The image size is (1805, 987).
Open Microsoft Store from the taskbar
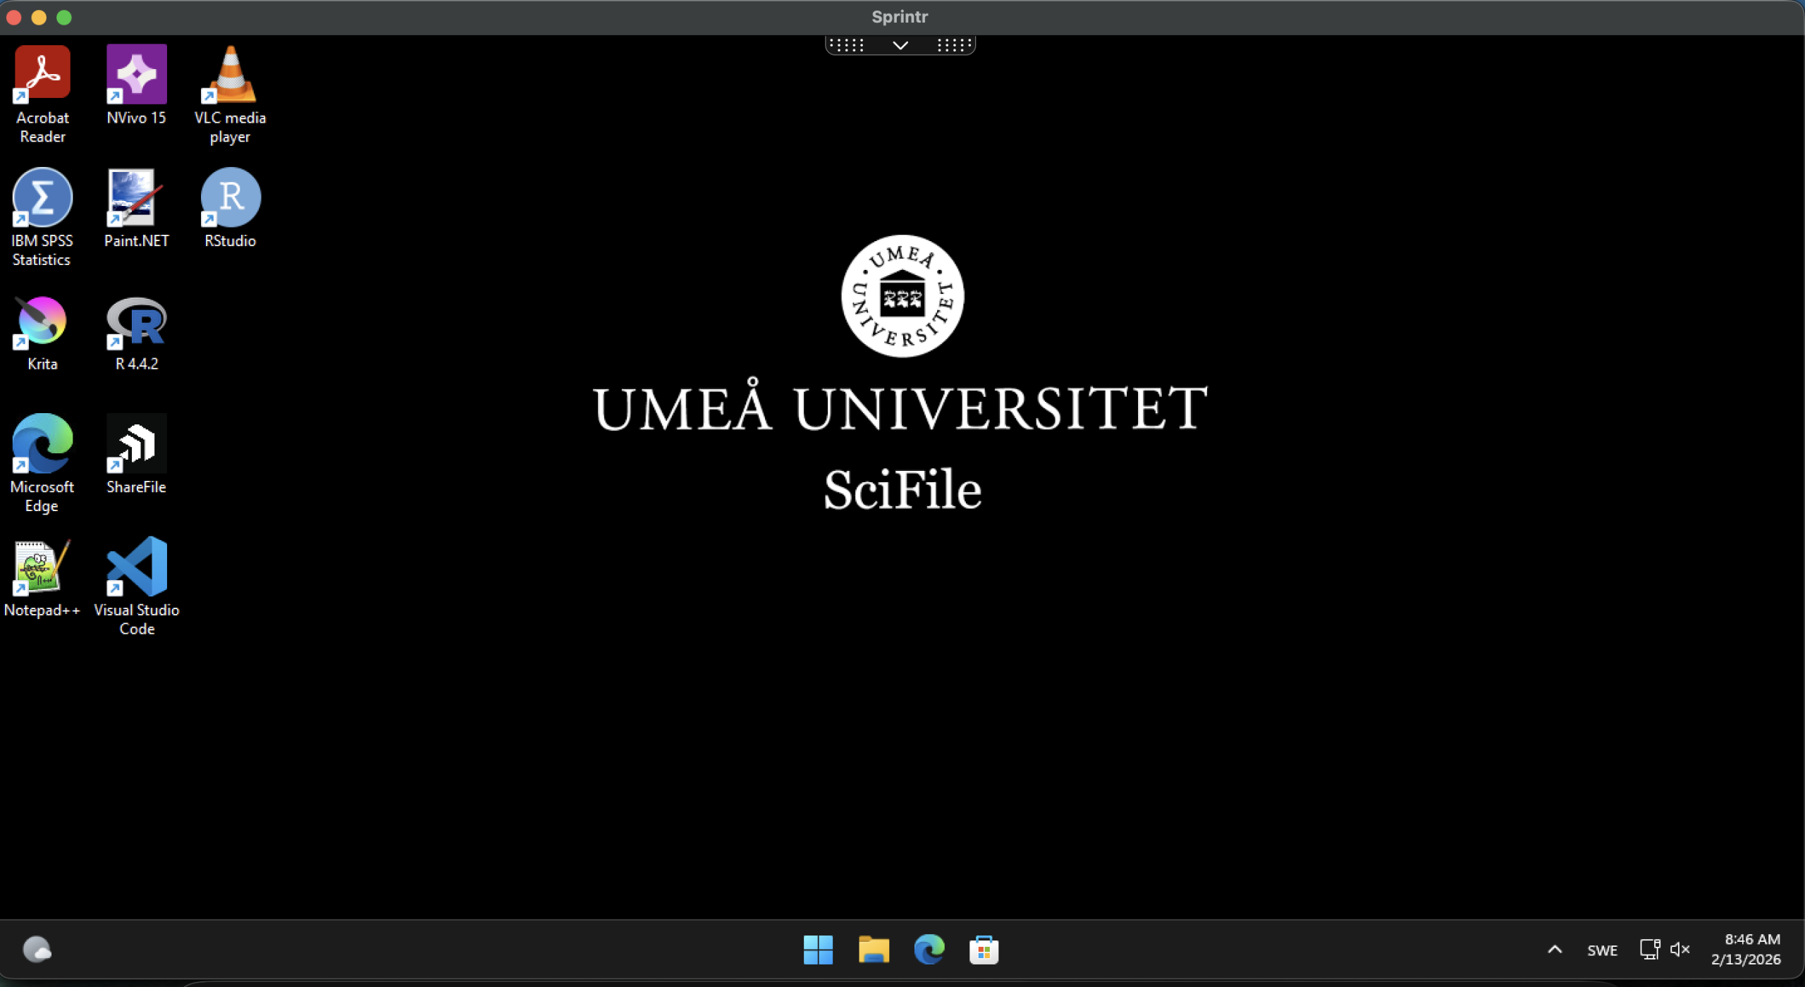[984, 950]
